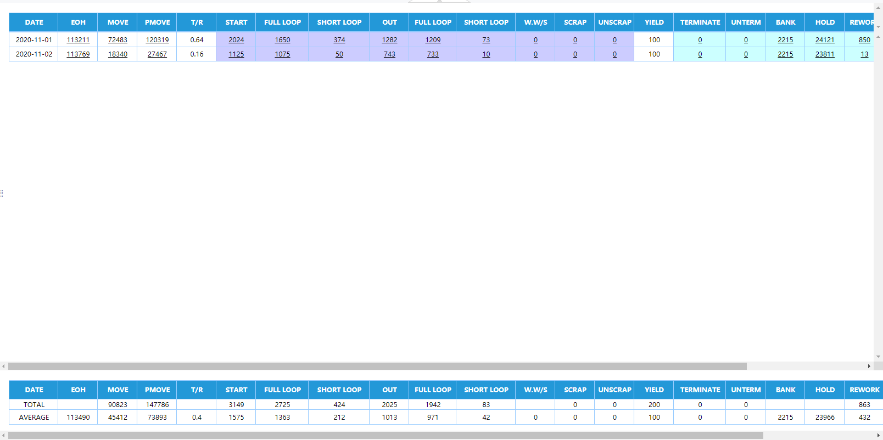Open TERMINATE 0 link in 2020-11-01 row
This screenshot has height=440, width=883.
(700, 40)
